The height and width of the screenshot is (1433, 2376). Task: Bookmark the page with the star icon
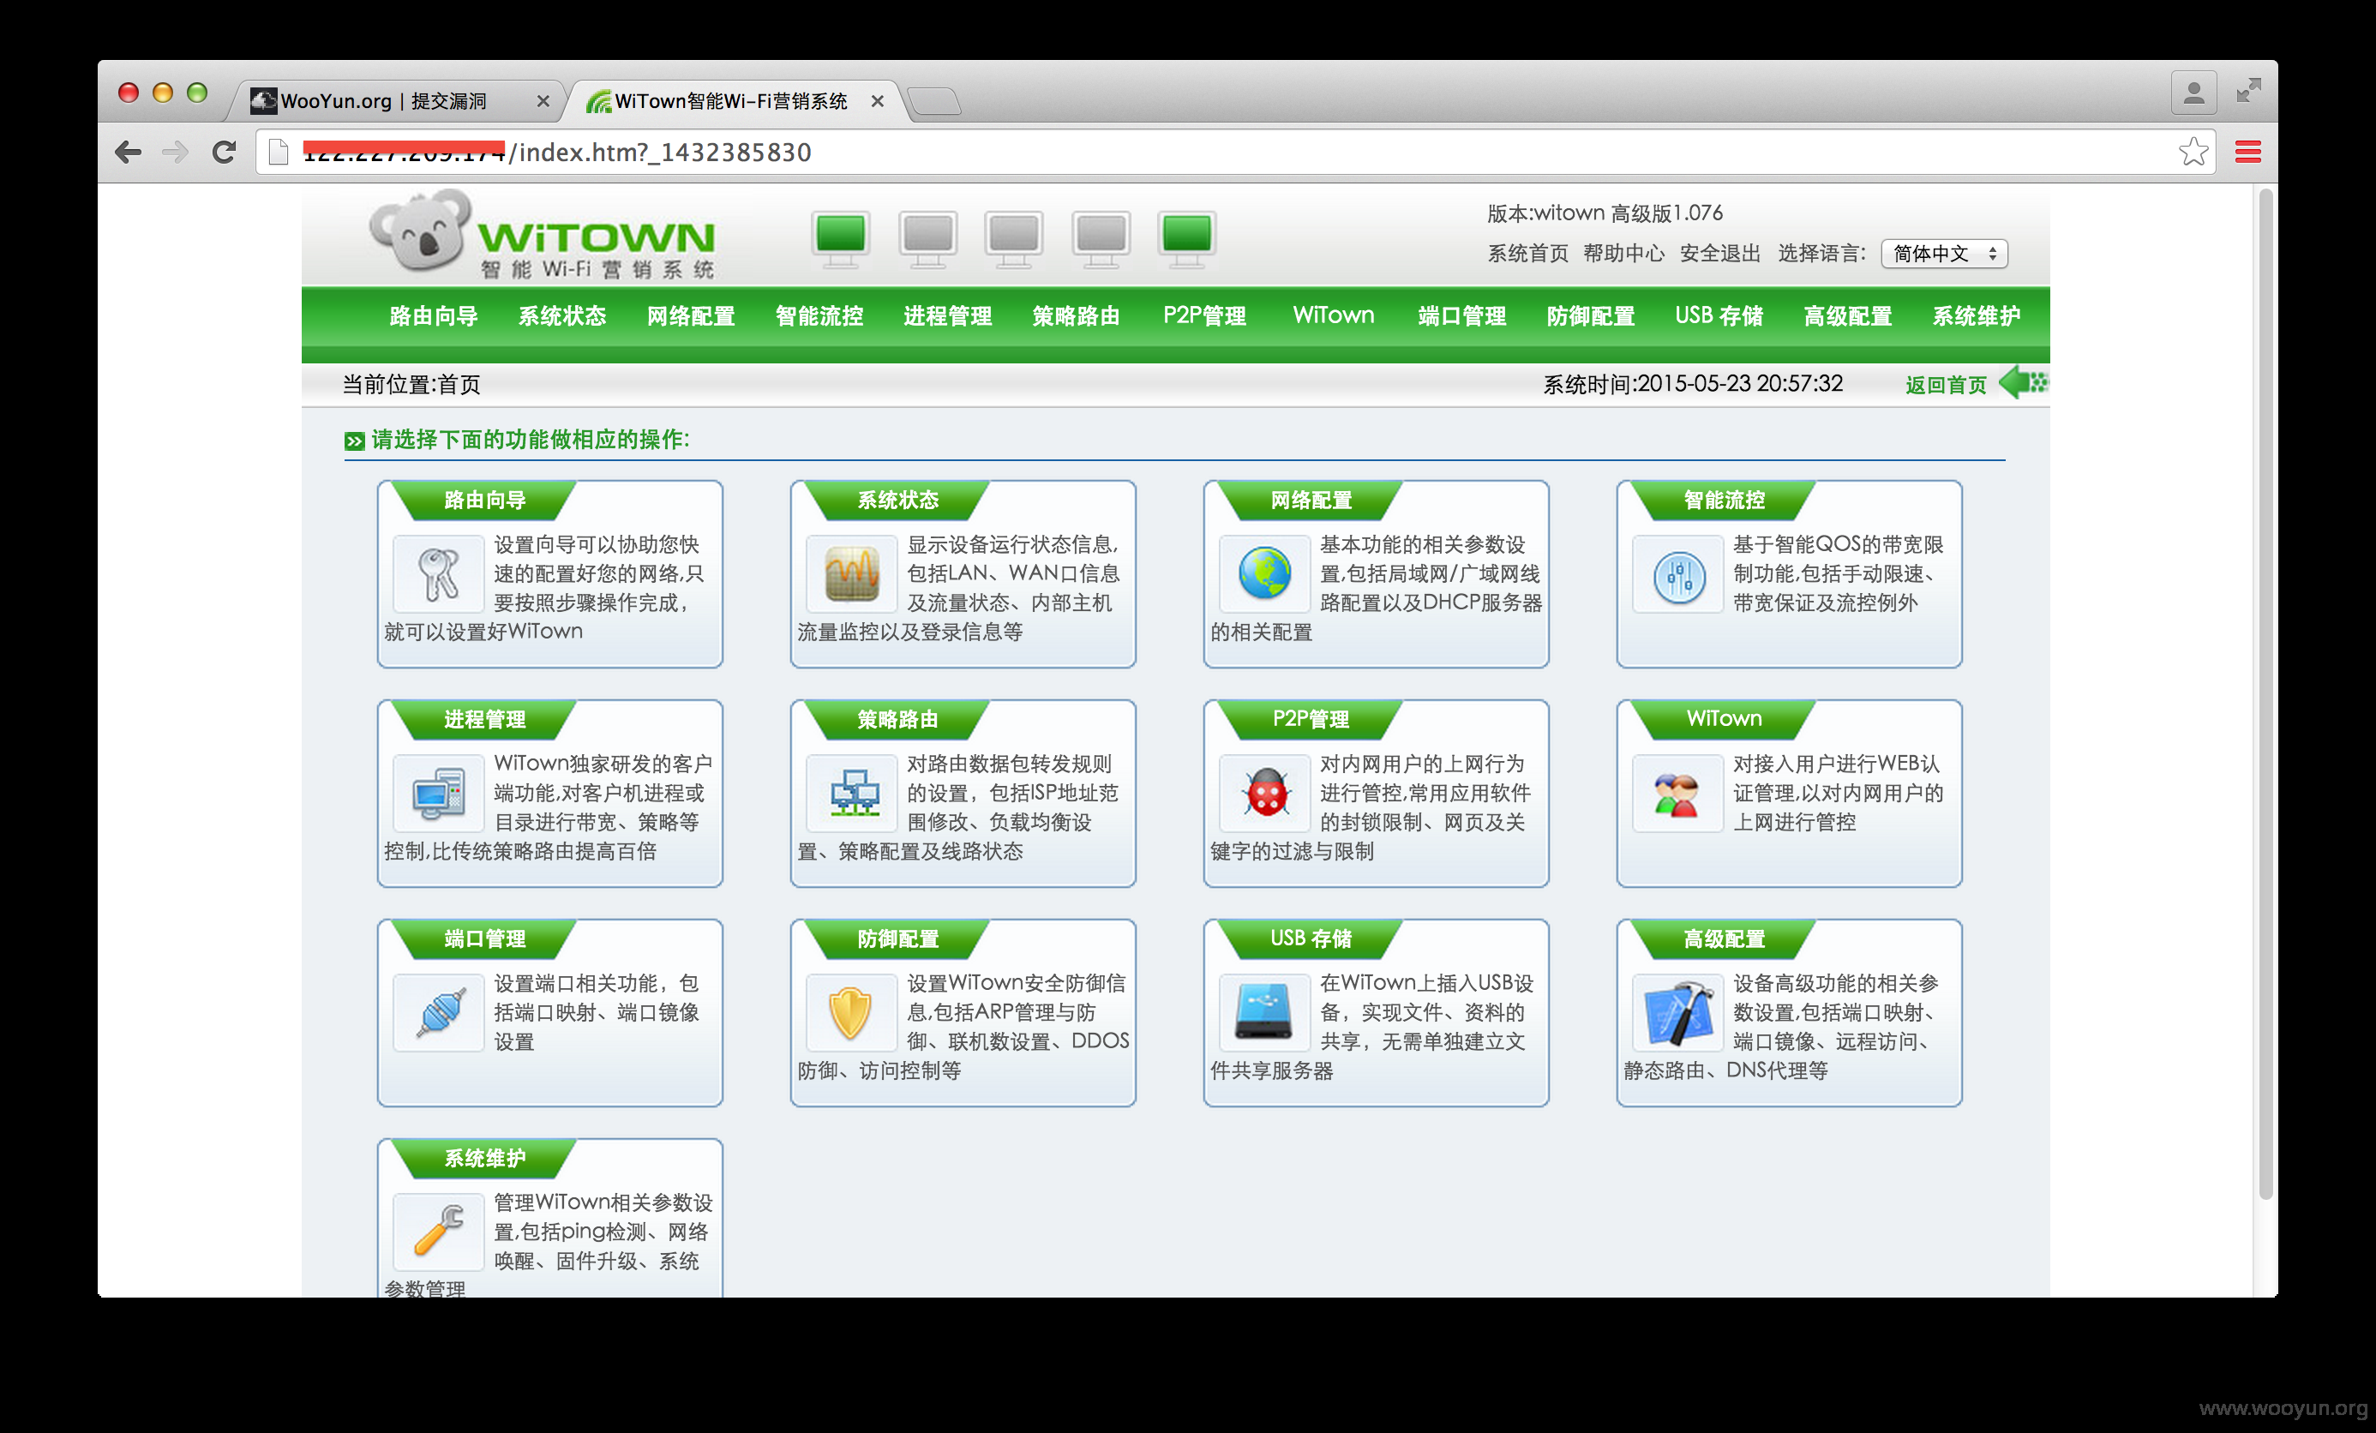click(2193, 152)
